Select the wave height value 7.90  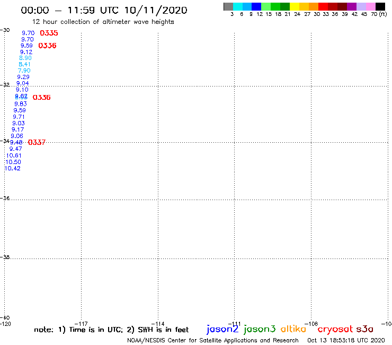point(24,71)
